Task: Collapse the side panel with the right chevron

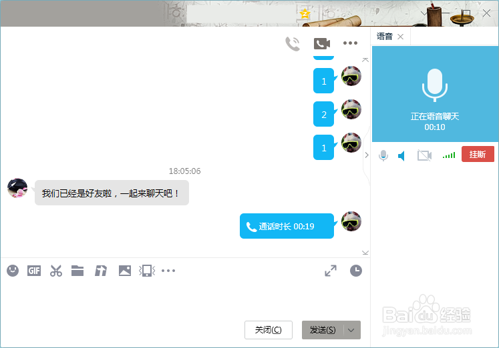Action: click(367, 155)
